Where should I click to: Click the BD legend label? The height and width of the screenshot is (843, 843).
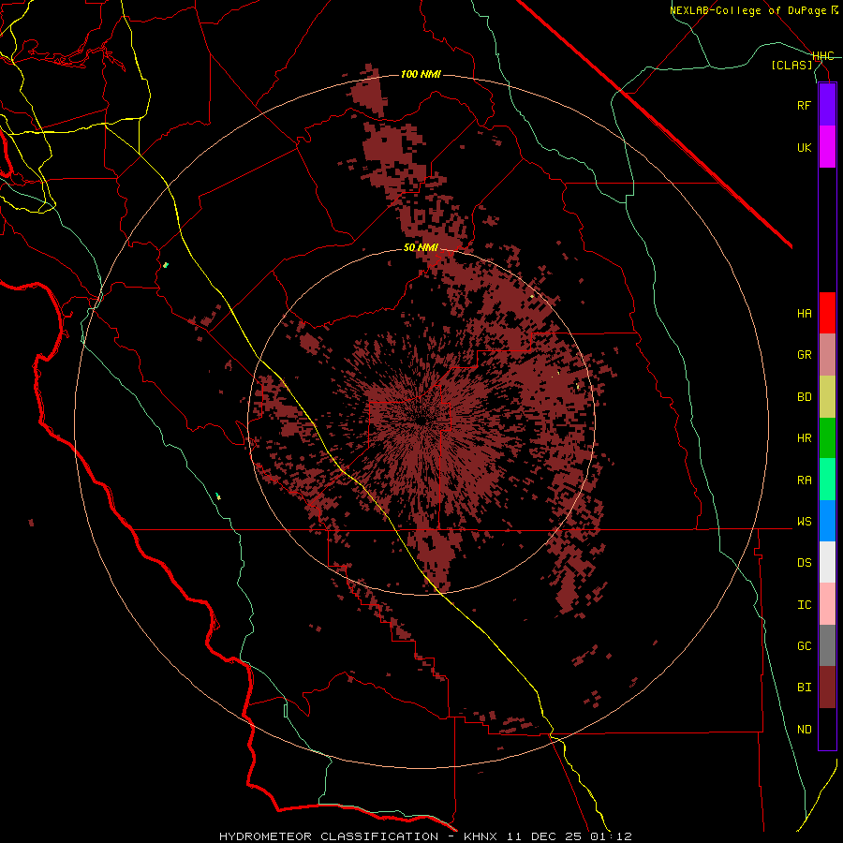click(805, 397)
